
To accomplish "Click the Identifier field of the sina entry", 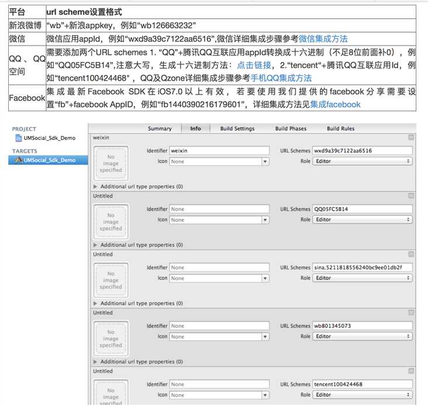I will 219,267.
